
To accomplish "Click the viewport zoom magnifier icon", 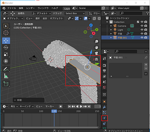I will [96, 42].
